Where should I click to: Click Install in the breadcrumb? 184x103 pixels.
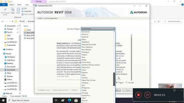40,18
